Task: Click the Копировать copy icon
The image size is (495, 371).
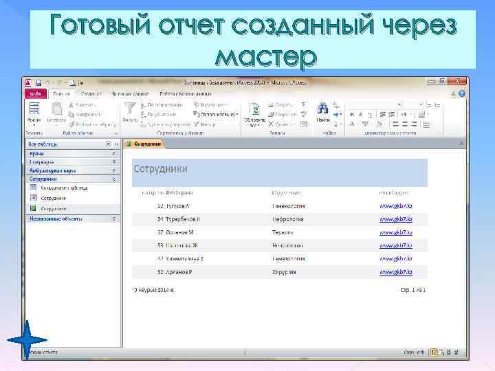Action: click(71, 114)
